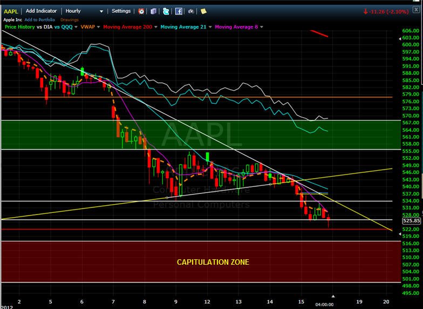423x309 pixels.
Task: Expand the Moving Average 200 arrow
Action: [x=155, y=27]
